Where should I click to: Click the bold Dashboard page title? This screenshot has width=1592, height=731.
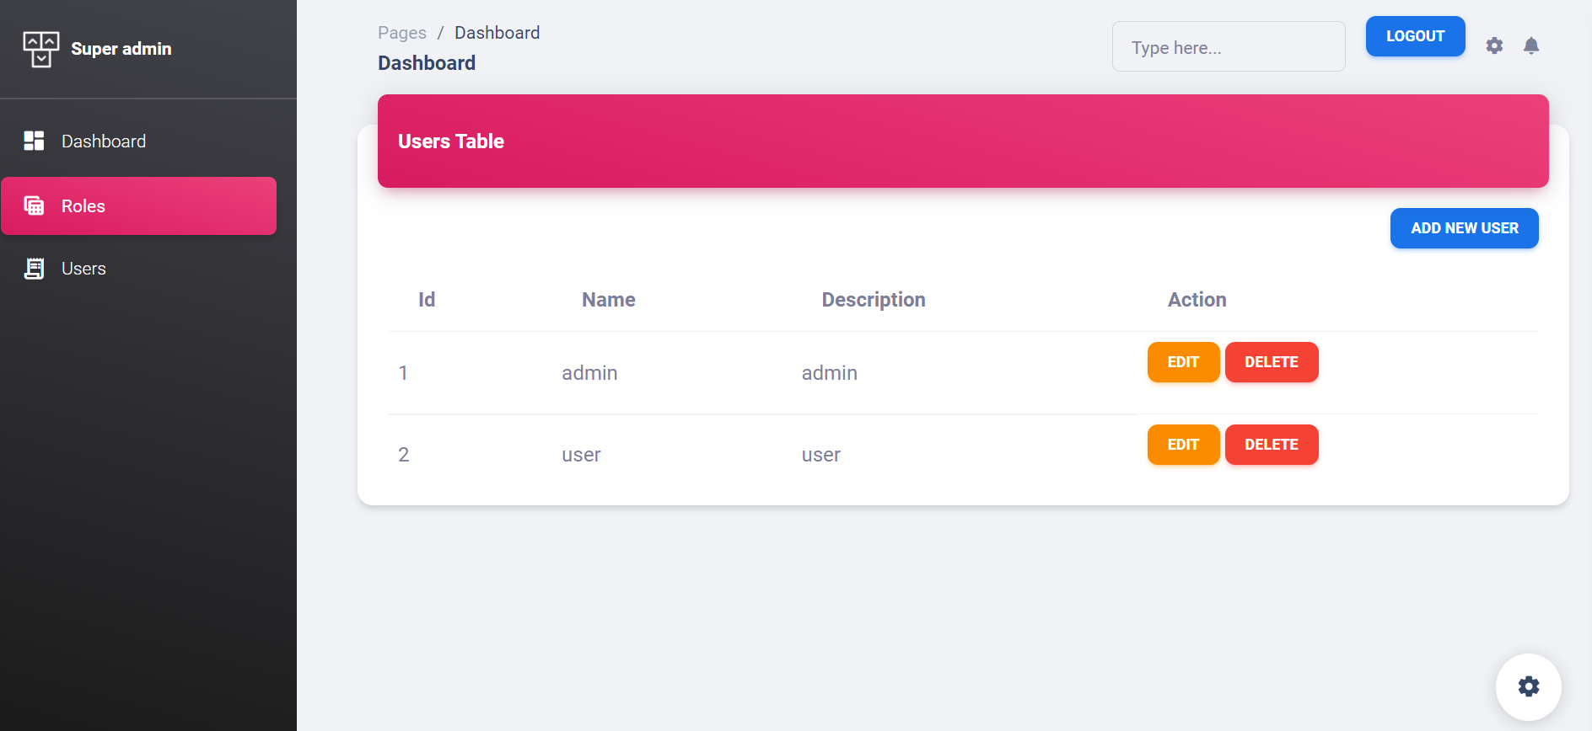point(427,63)
